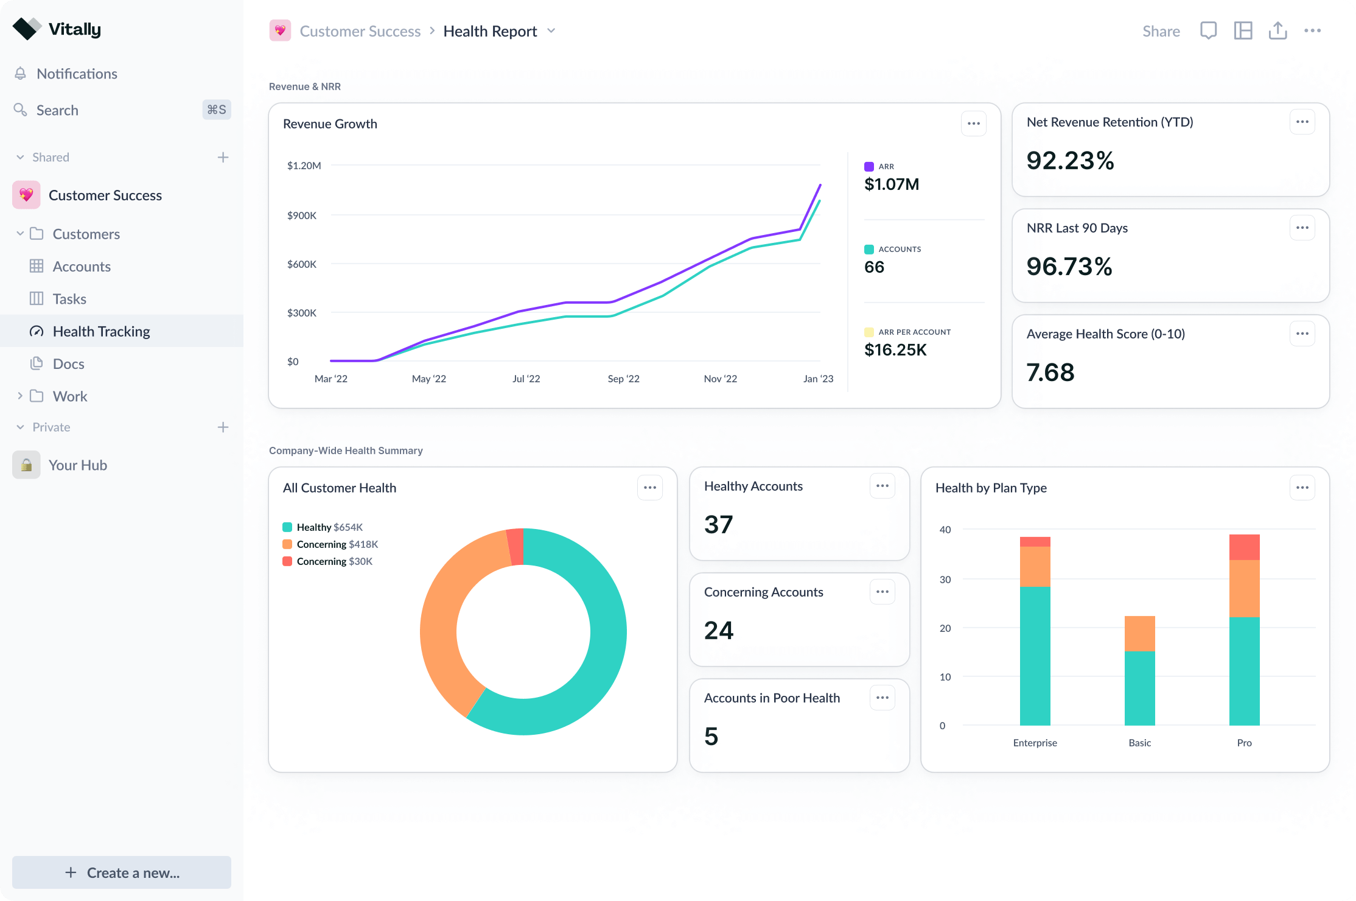Expand the Health Report dropdown title
Image resolution: width=1356 pixels, height=901 pixels.
[x=553, y=31]
